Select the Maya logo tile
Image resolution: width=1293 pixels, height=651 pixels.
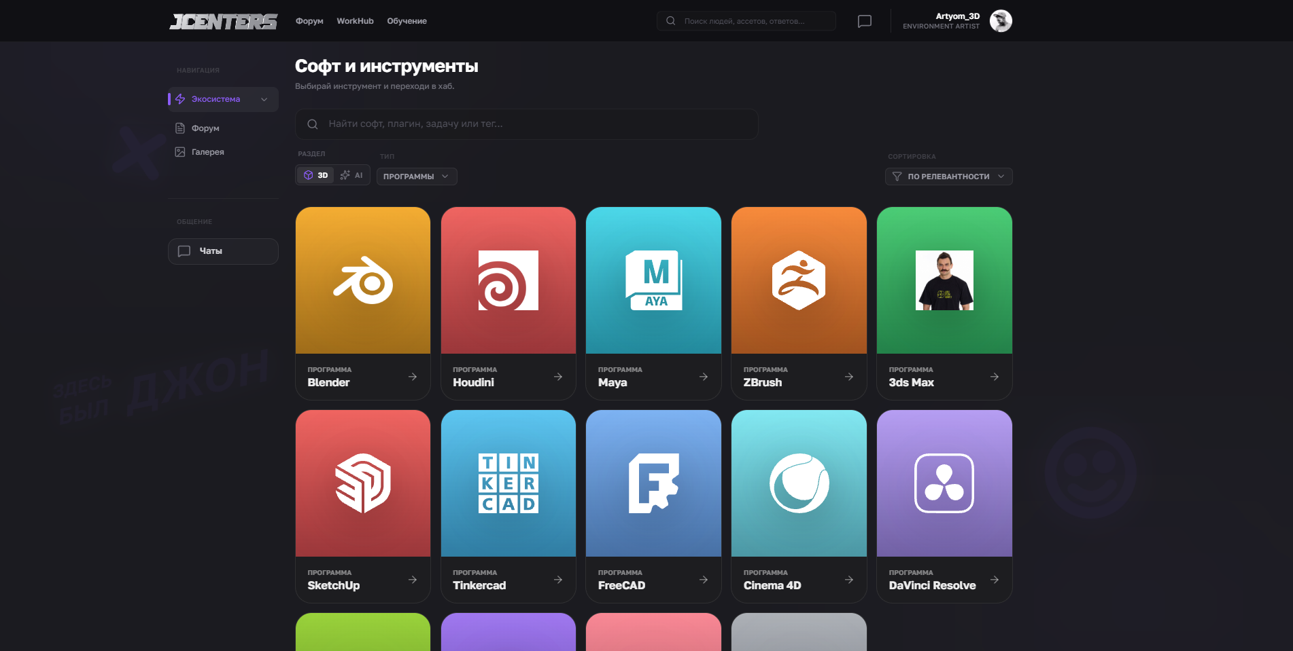pyautogui.click(x=653, y=280)
